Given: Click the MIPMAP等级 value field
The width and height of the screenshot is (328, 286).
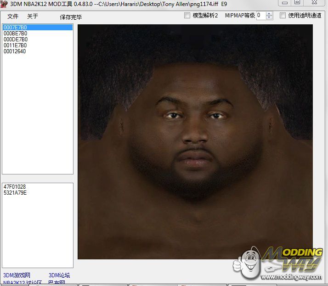Looking at the screenshot, I should point(260,16).
